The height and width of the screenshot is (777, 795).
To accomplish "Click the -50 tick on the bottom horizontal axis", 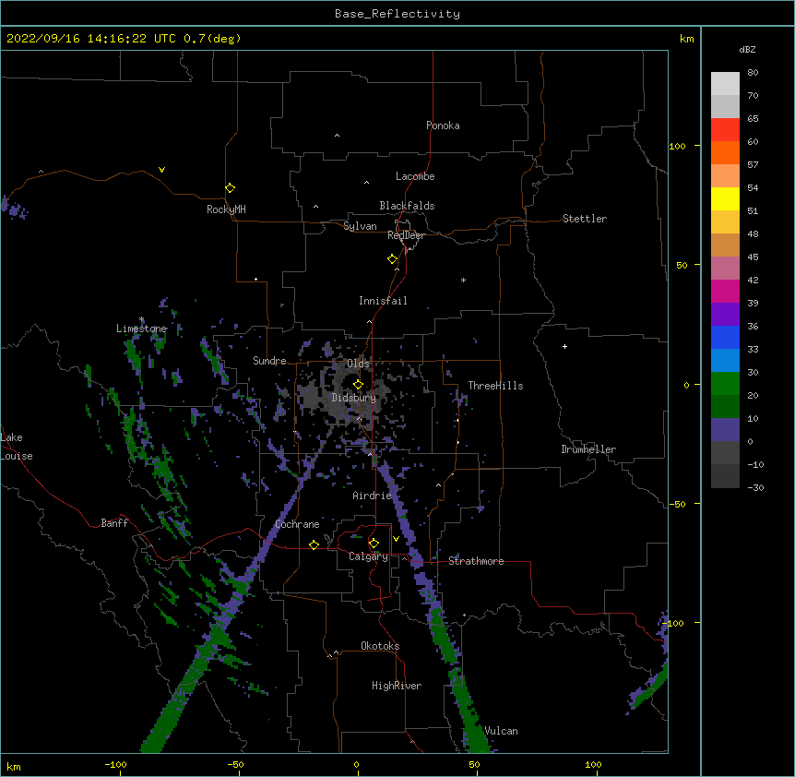I will click(x=236, y=764).
